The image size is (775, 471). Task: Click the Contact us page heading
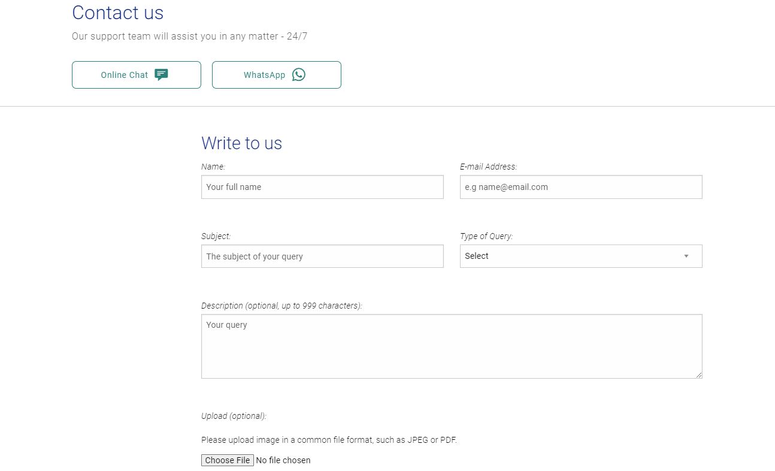coord(117,13)
